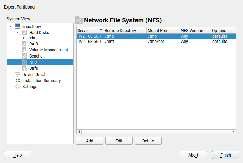243x163 pixels.
Task: Click the Bcache icon in tree
Action: coord(24,56)
